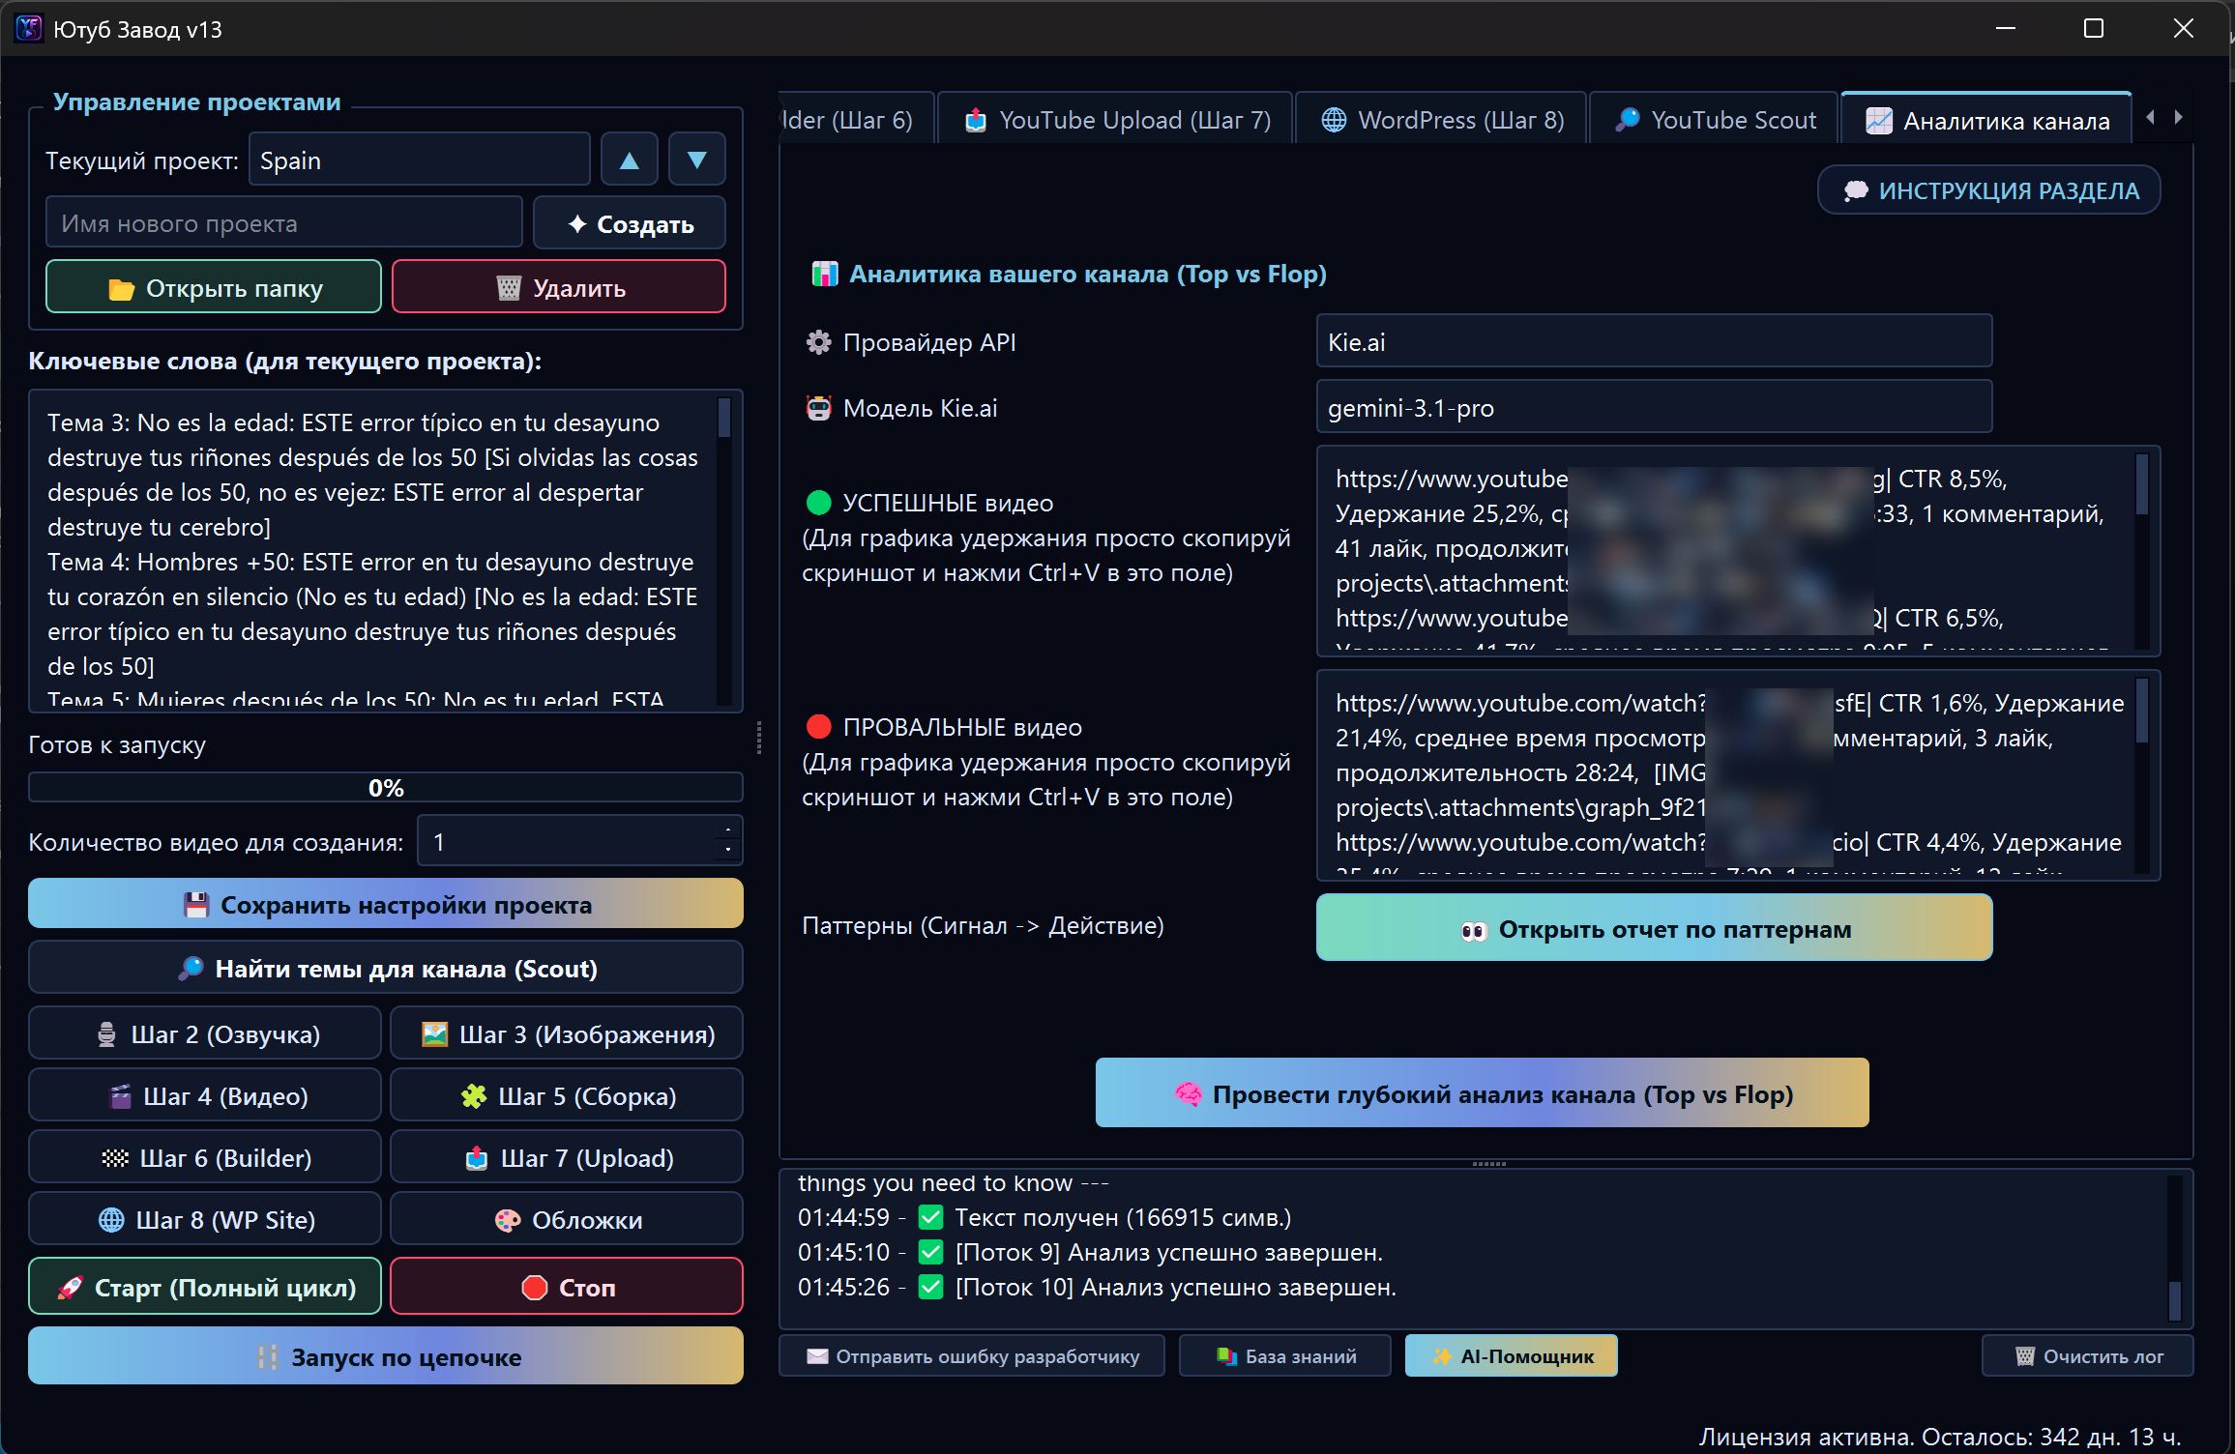Open the patterns report
Screen dimensions: 2235x1454
click(1654, 928)
